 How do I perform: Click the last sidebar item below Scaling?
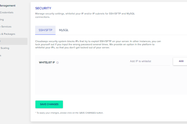point(1,55)
